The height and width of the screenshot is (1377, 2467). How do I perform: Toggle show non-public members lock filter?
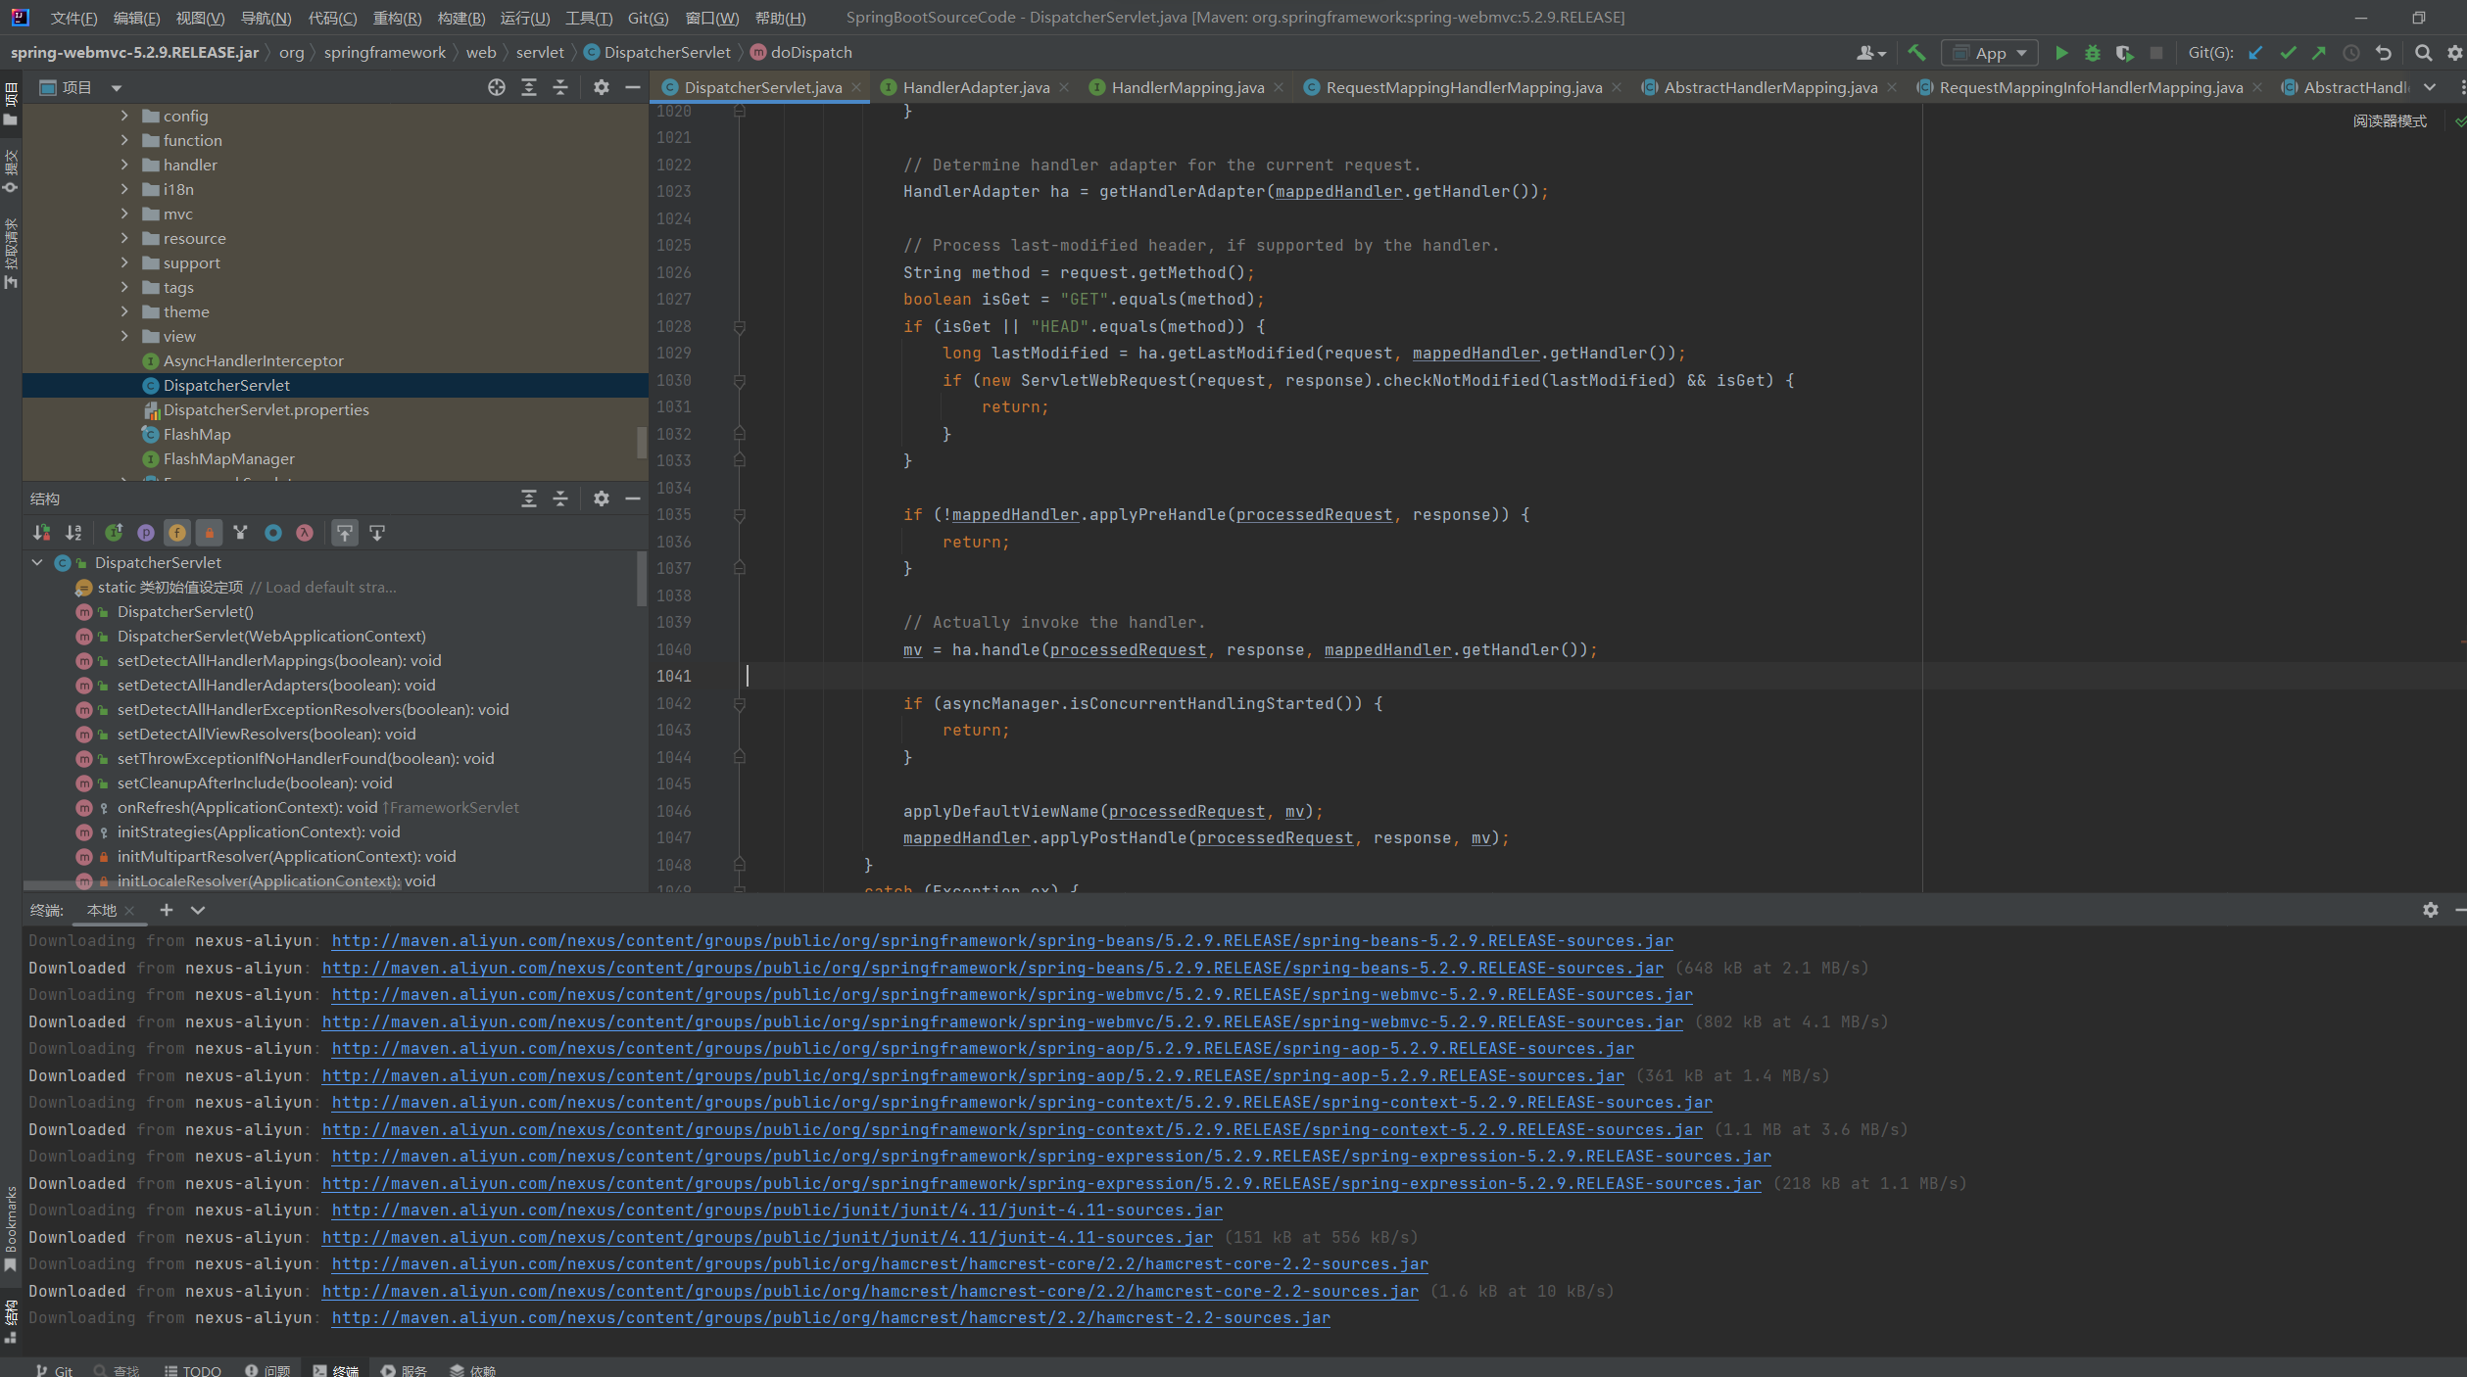[209, 533]
